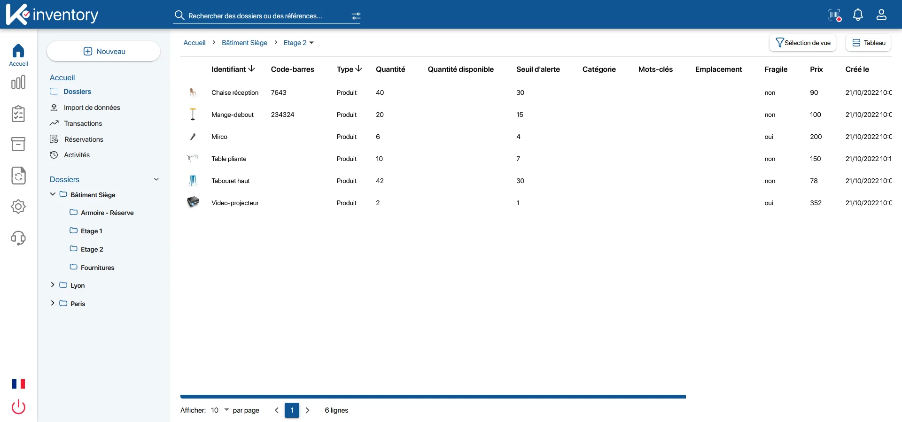The image size is (902, 422).
Task: Open the Chaise réception row
Action: pos(536,92)
